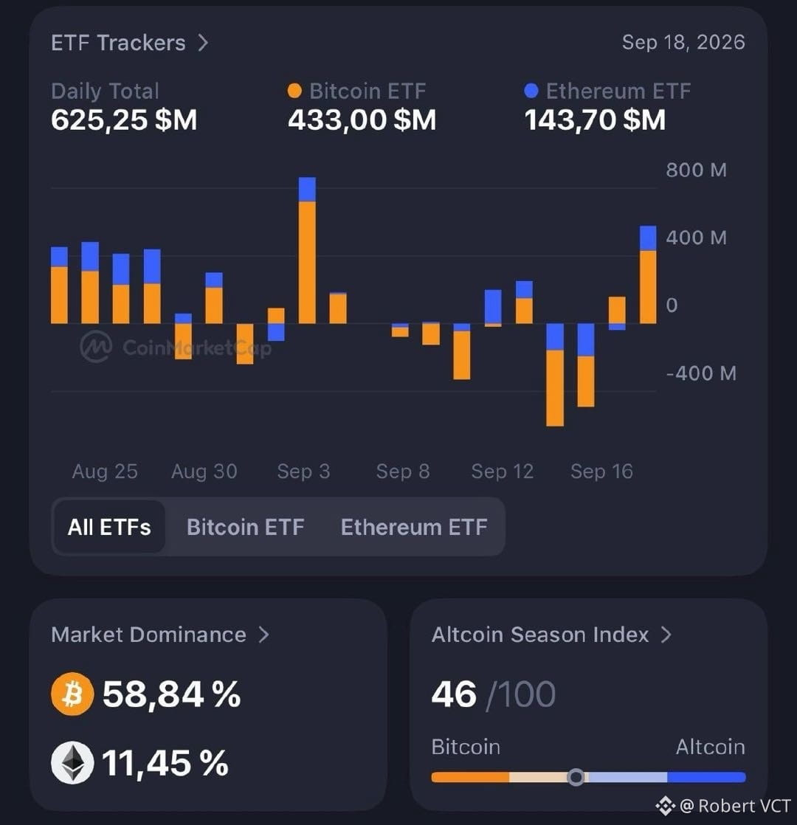
Task: Click the Altcoin Season slider handle
Action: [x=576, y=776]
